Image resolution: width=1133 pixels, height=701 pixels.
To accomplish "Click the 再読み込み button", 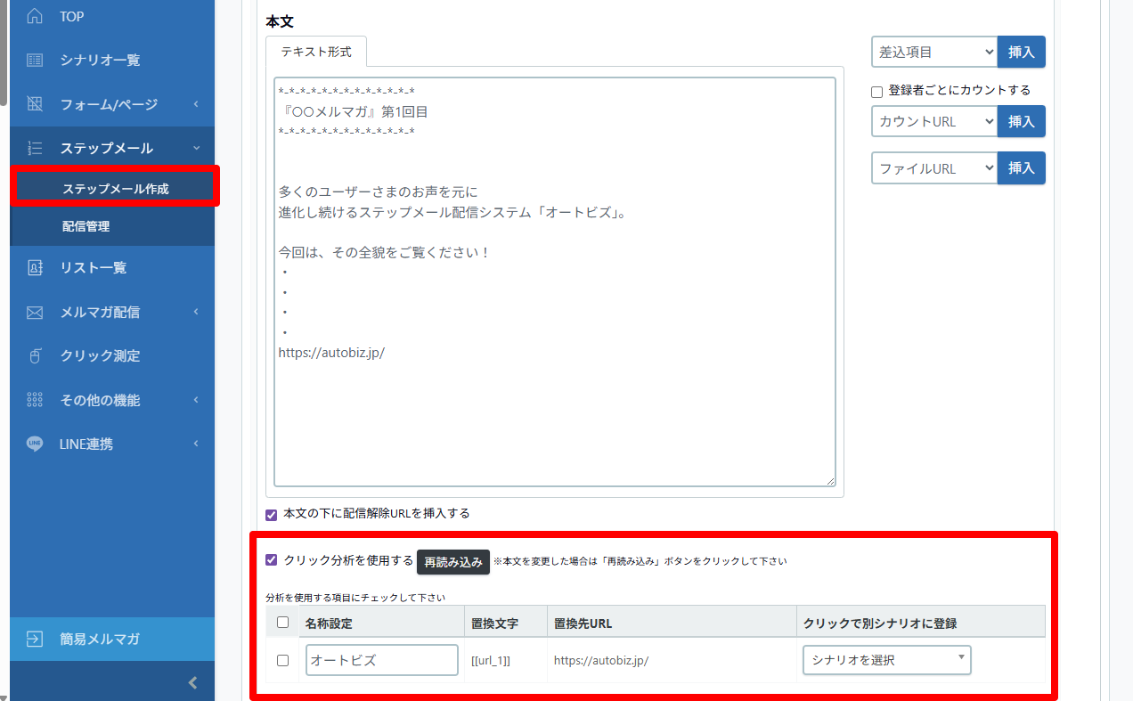I will (x=453, y=562).
